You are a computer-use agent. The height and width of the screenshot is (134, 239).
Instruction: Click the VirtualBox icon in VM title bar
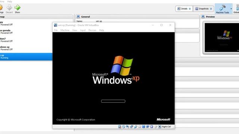(56, 25)
